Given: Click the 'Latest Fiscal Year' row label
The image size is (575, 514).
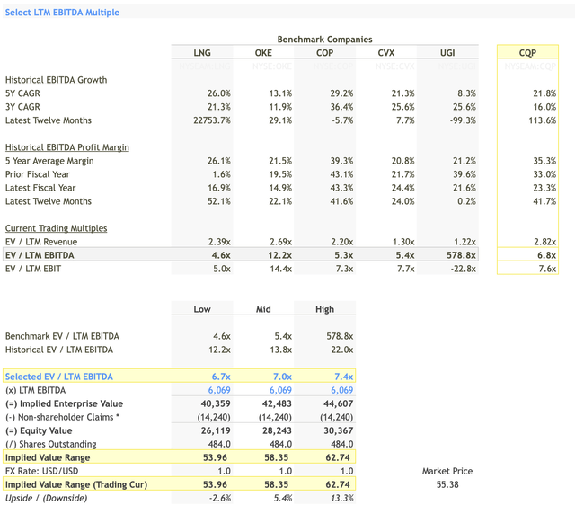Looking at the screenshot, I should [40, 188].
